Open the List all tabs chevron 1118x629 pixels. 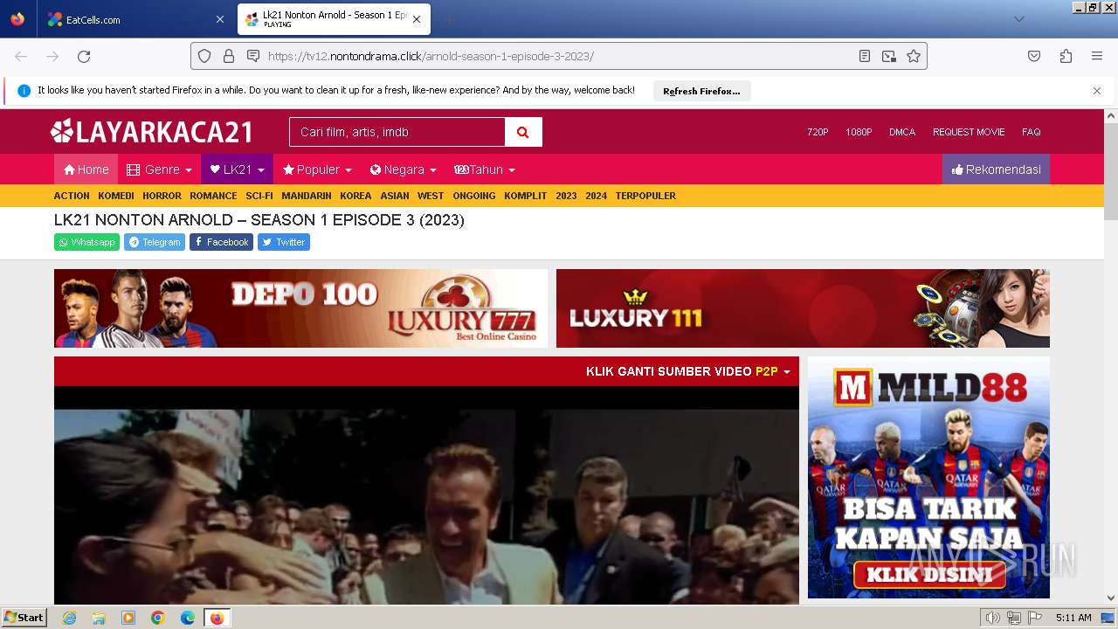[x=1018, y=19]
